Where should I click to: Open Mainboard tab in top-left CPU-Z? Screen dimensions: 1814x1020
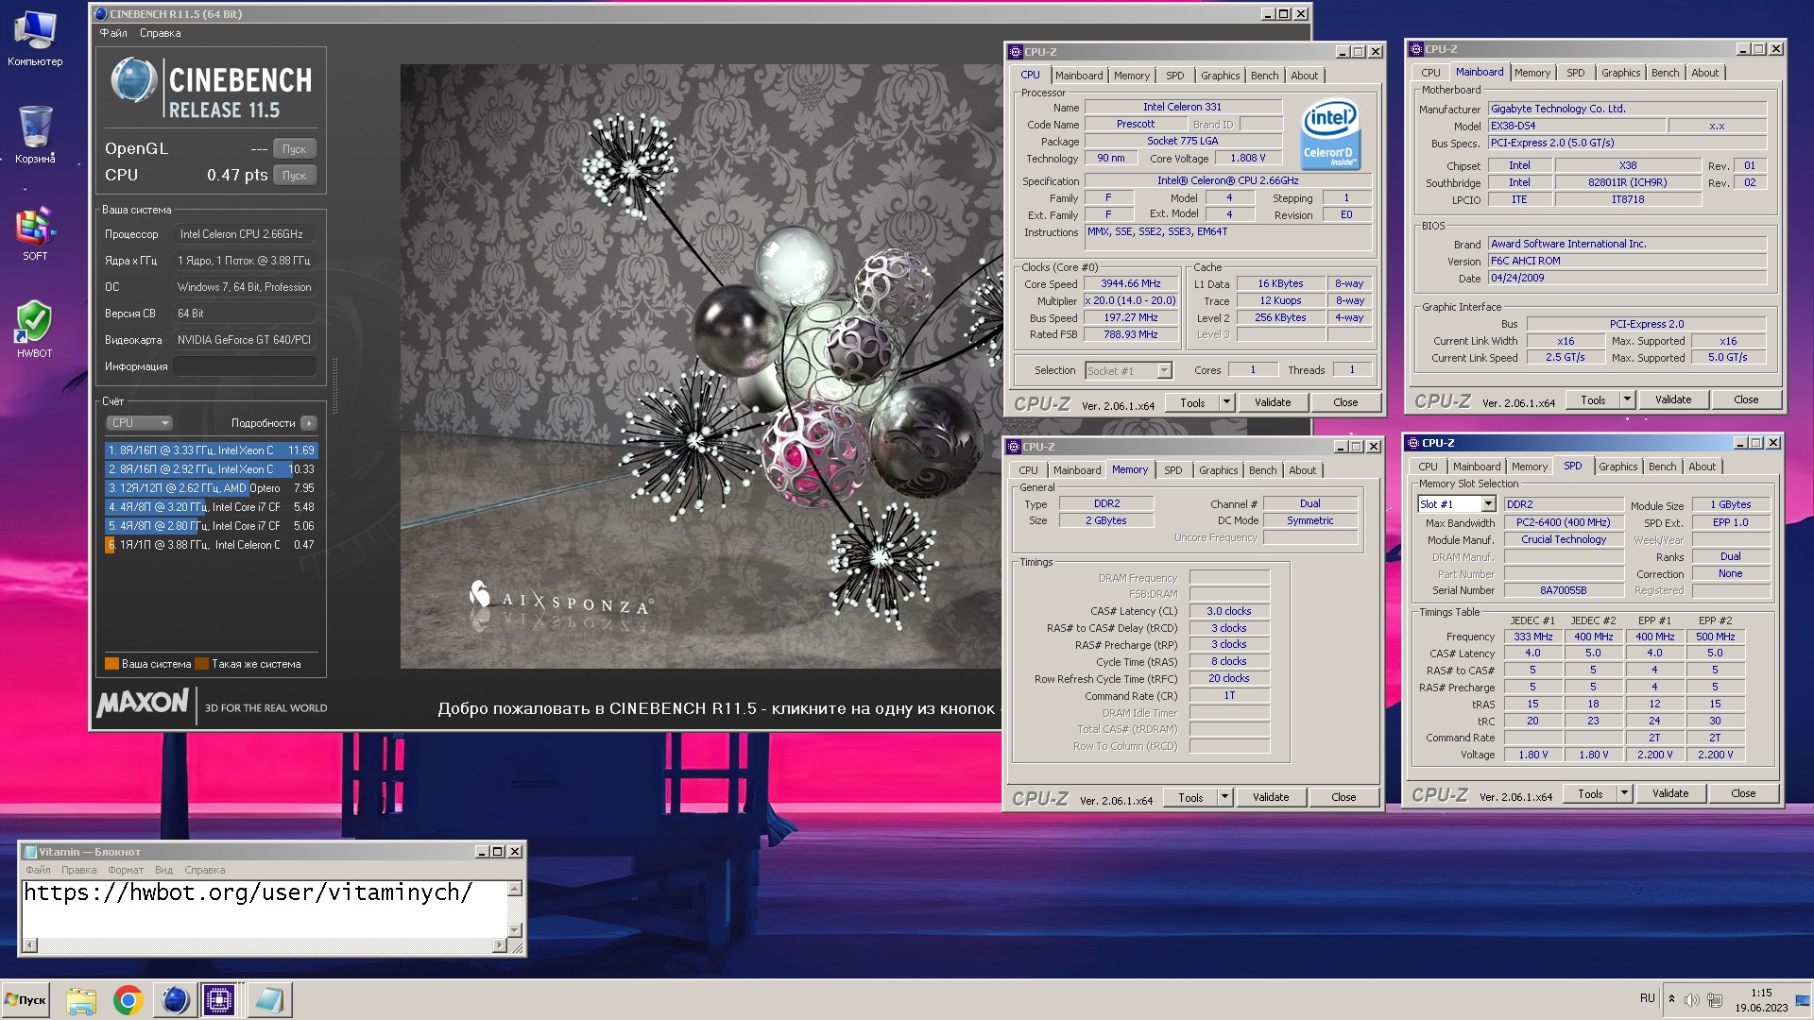1079,76
